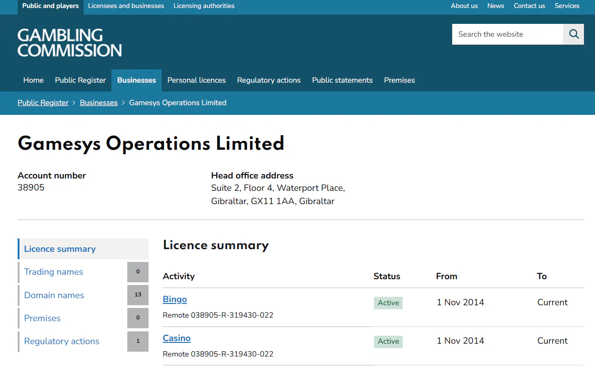Click the Domain names count badge 13

coord(138,295)
